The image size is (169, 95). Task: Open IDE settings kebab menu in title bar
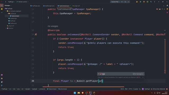pos(154,2)
